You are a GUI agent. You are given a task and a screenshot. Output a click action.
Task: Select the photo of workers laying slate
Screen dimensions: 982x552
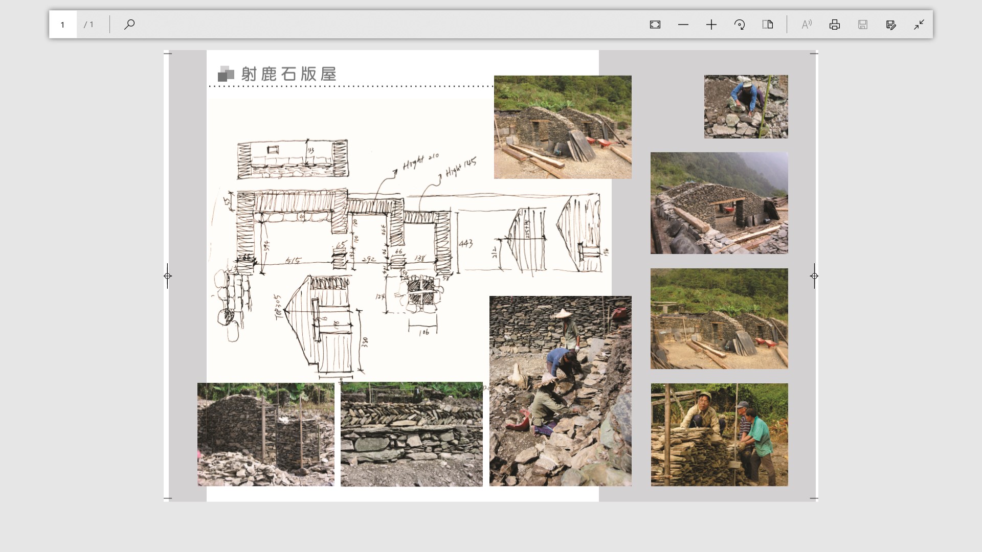[560, 391]
